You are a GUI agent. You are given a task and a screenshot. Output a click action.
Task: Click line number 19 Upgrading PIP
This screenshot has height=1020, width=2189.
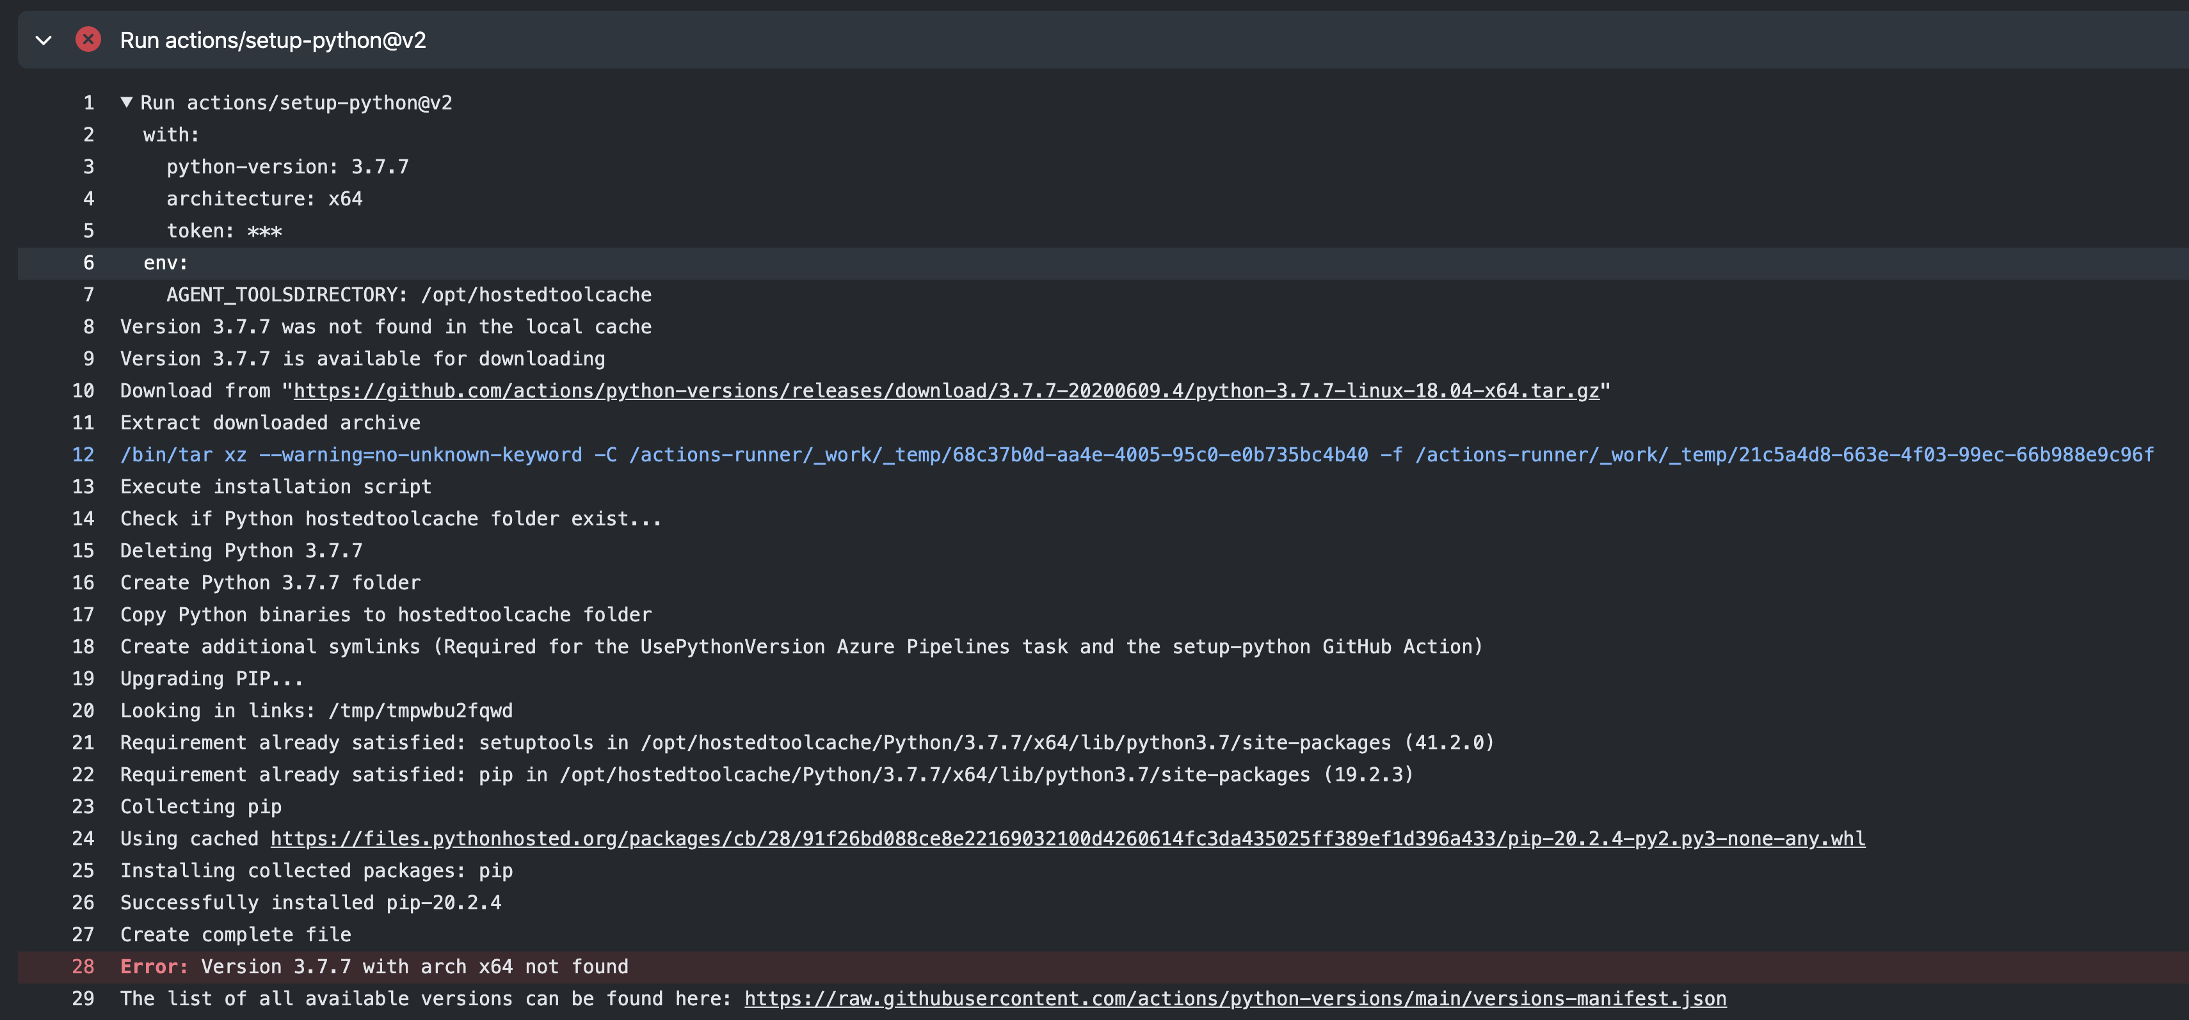point(83,678)
